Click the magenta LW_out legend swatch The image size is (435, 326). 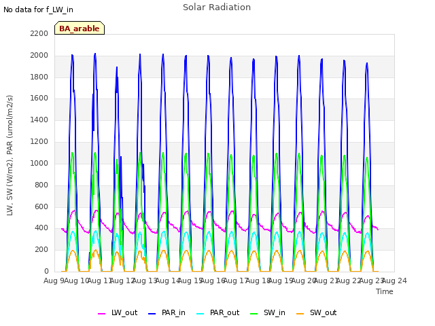101,314
